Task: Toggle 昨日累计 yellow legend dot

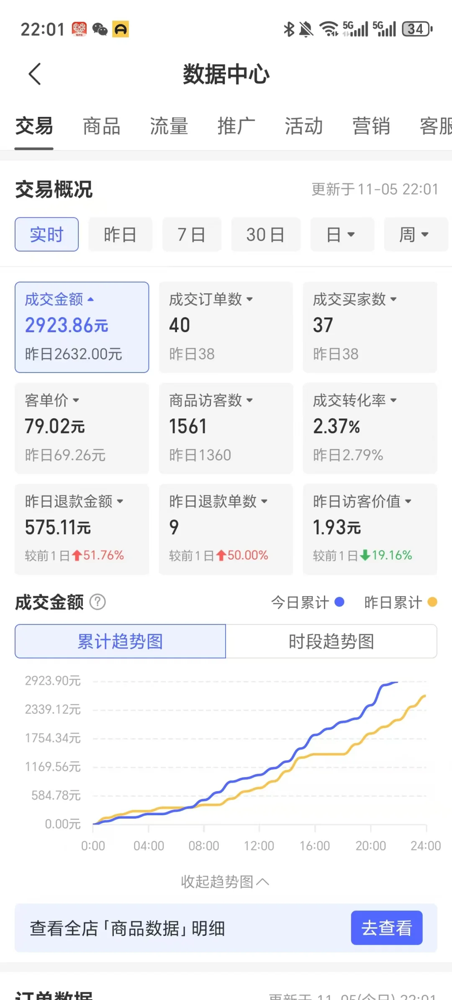Action: 432,602
